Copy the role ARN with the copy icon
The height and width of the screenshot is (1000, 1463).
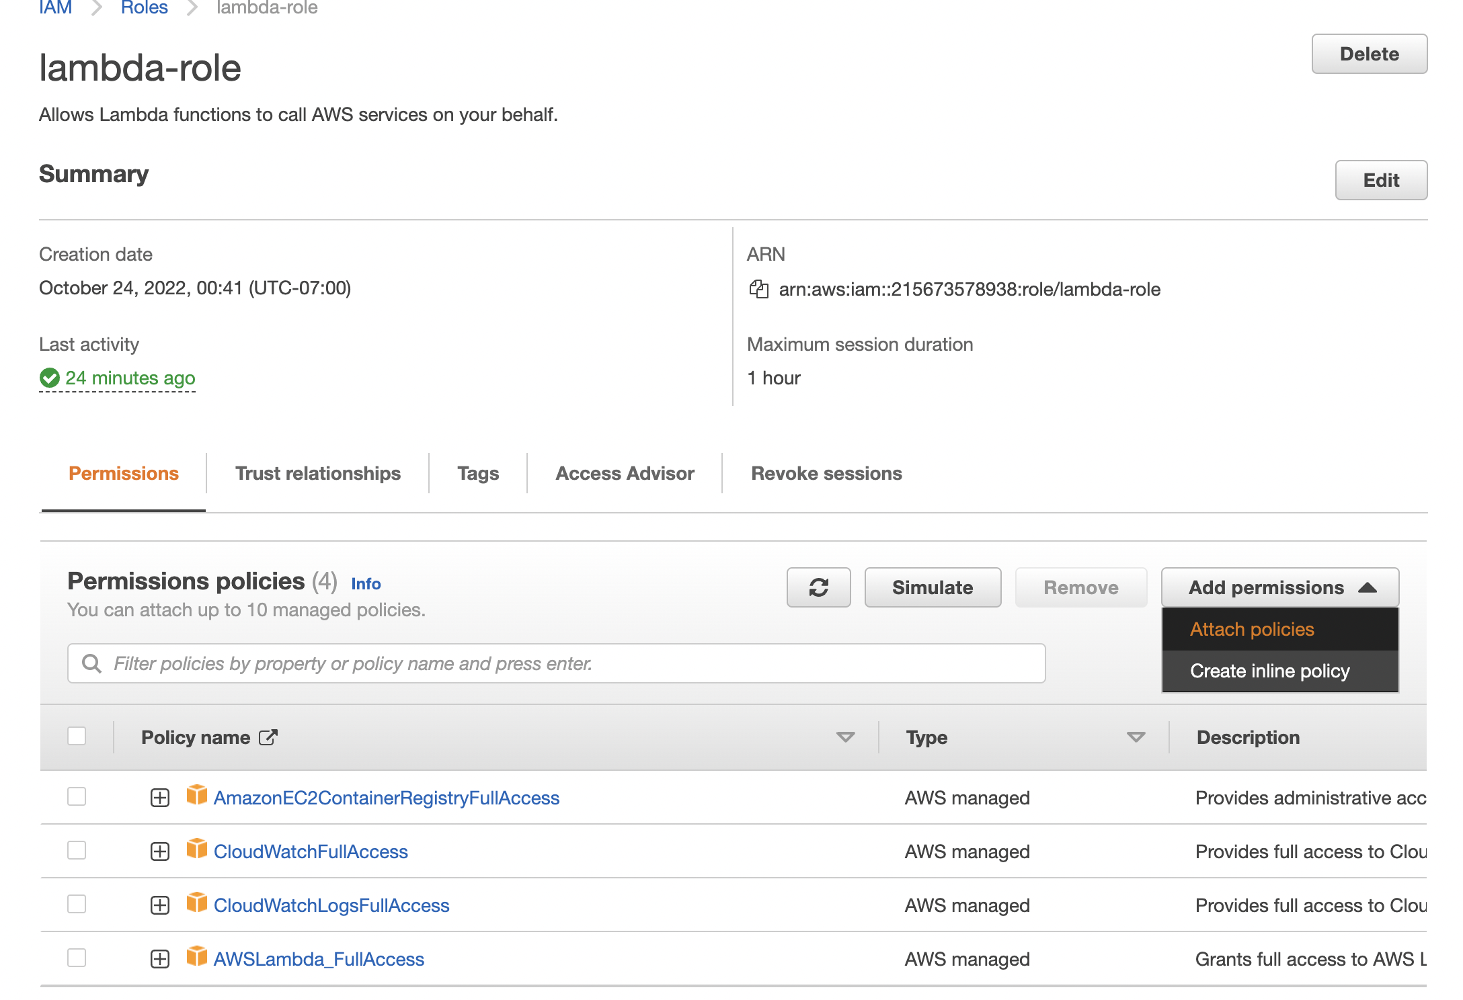759,290
